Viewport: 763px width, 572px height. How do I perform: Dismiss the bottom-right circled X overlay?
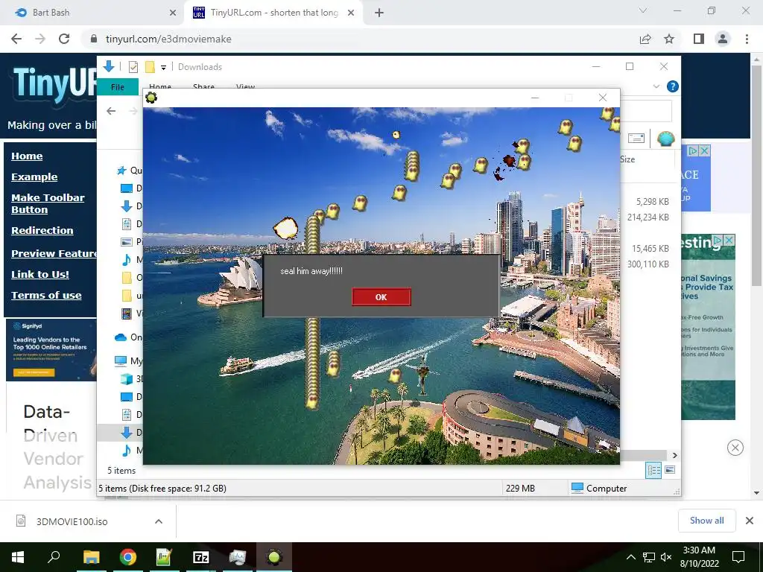(735, 448)
